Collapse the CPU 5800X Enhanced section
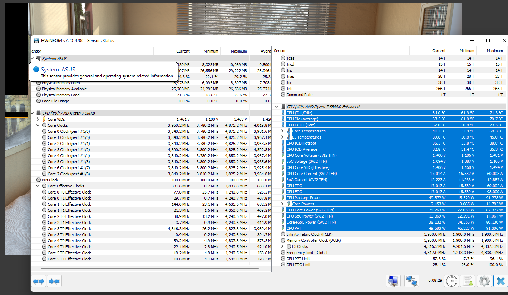Image resolution: width=508 pixels, height=295 pixels. tap(276, 107)
